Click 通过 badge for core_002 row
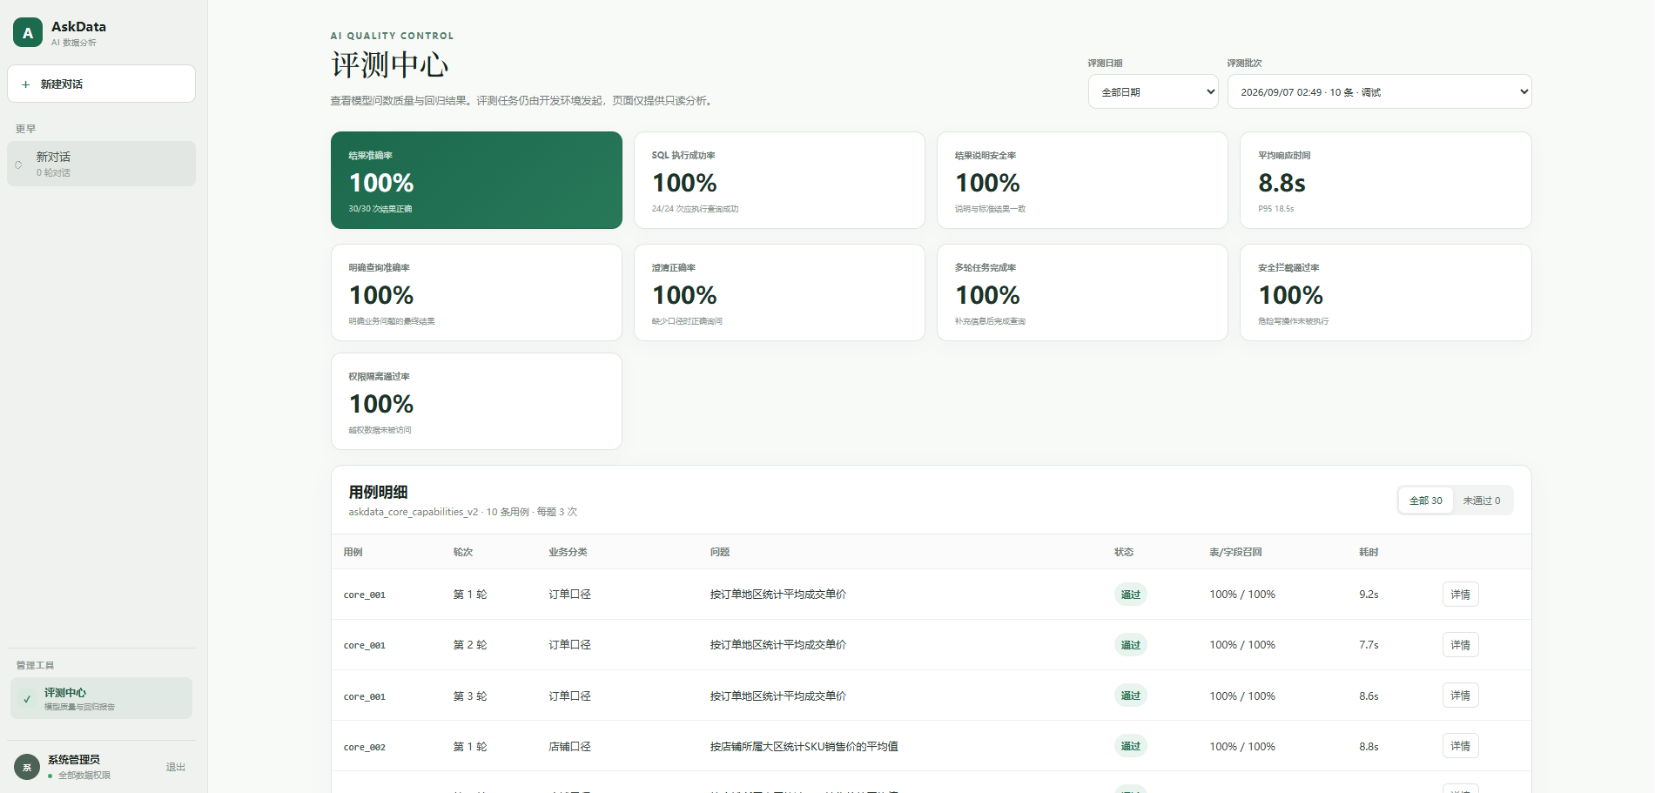 coord(1130,746)
